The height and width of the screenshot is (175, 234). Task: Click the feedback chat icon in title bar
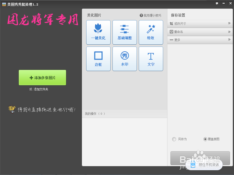(x=217, y=3)
